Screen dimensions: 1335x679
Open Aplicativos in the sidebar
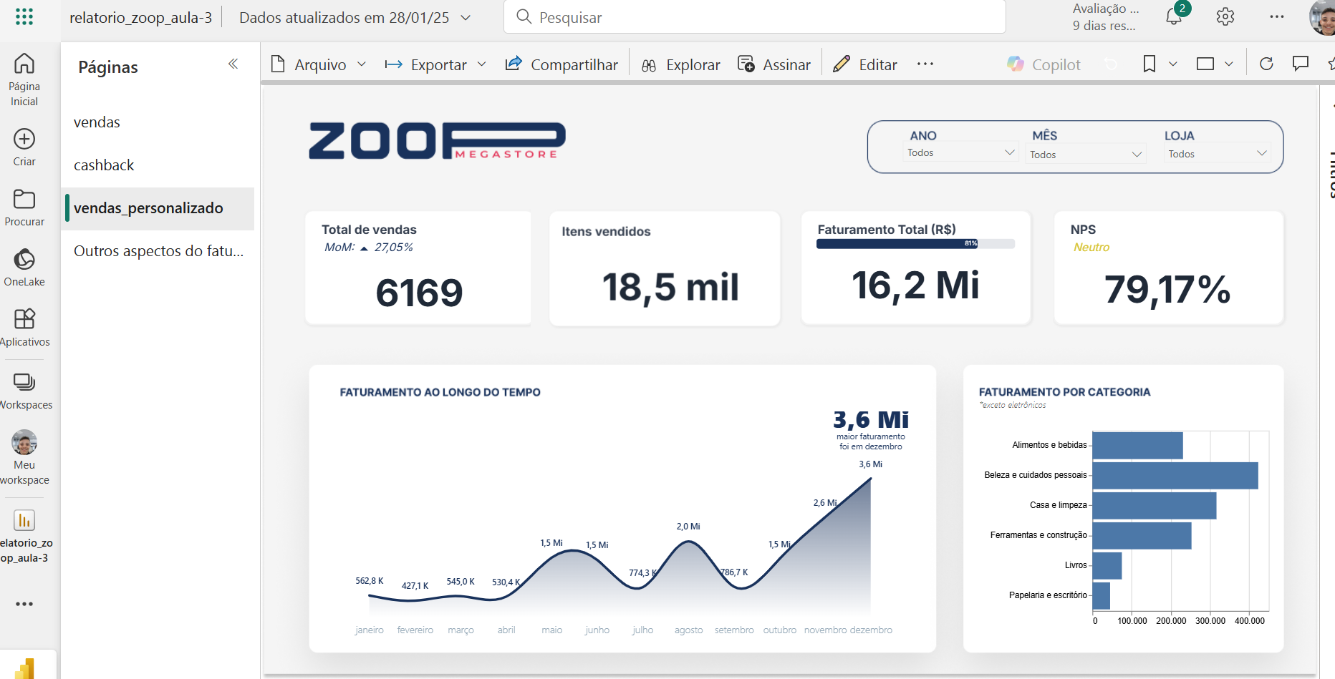click(24, 327)
